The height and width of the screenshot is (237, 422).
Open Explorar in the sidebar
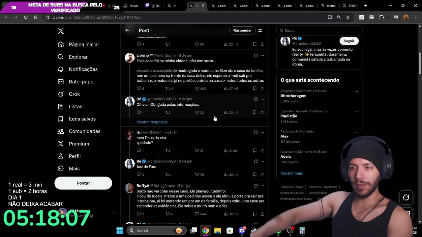click(x=73, y=57)
